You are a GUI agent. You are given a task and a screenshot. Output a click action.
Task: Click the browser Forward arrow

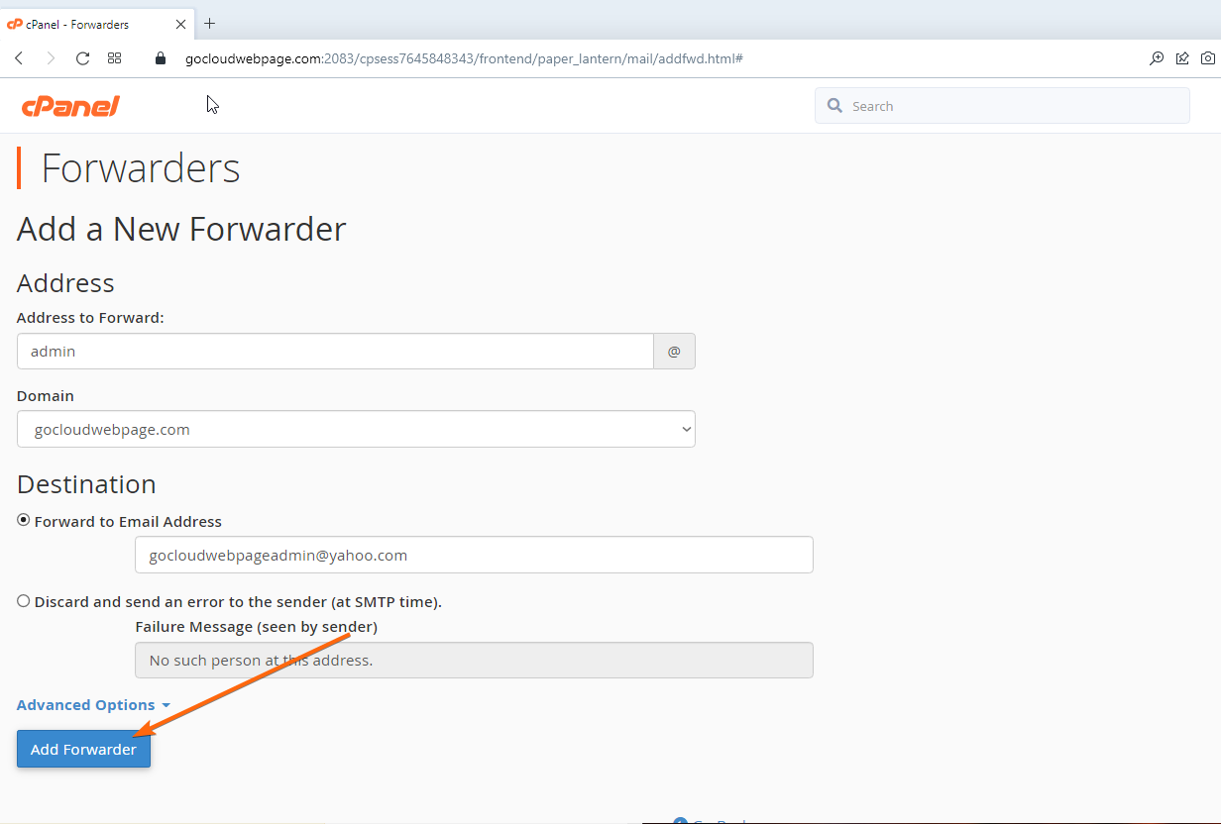pos(51,58)
